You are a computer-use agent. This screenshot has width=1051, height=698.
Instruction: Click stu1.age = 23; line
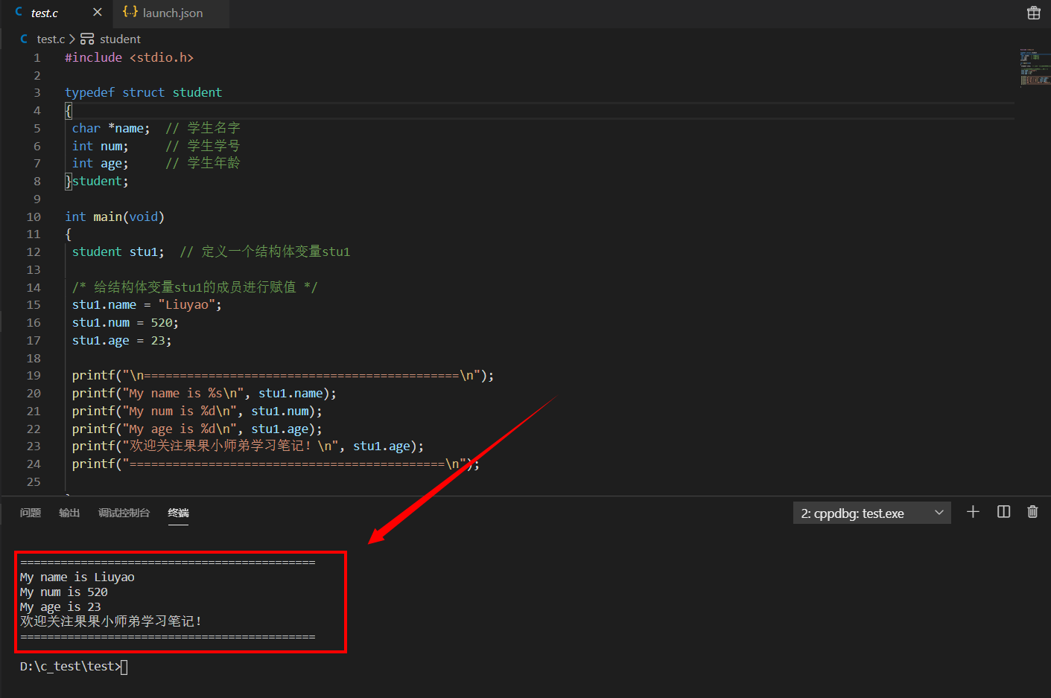[121, 340]
